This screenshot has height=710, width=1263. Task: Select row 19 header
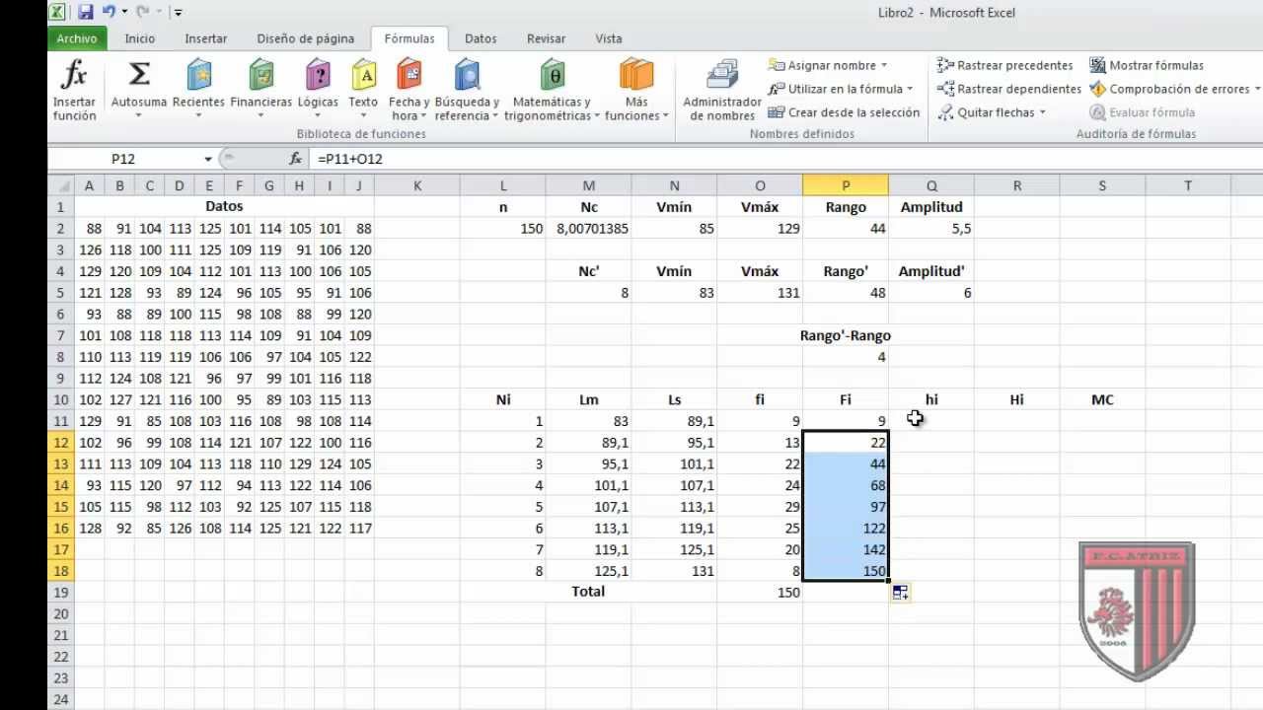coord(60,593)
